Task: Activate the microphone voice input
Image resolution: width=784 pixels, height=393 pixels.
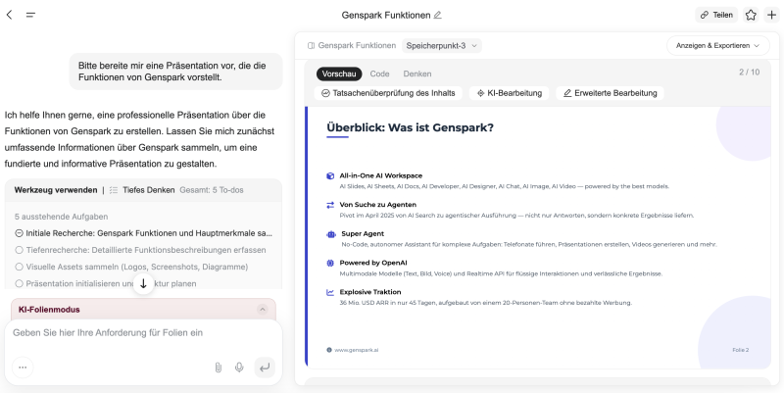Action: point(239,368)
